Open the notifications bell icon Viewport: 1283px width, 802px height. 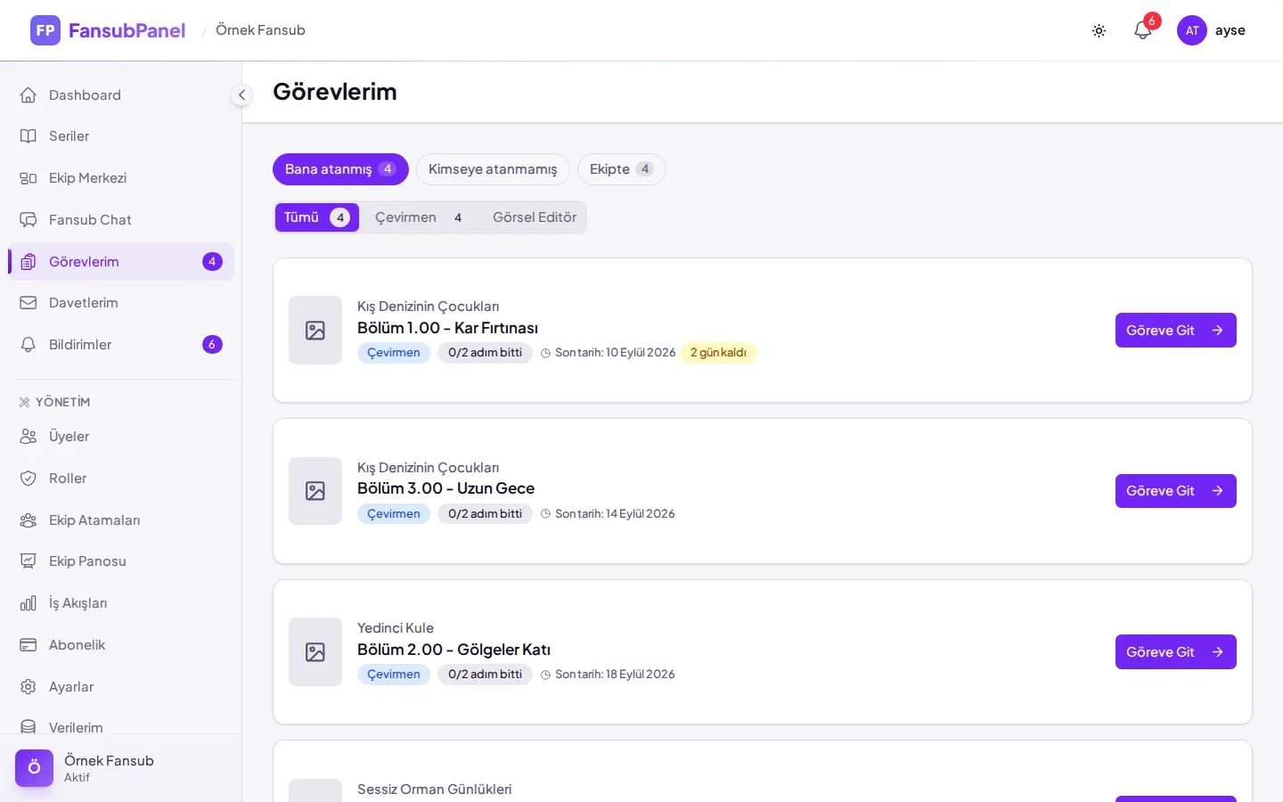[x=1143, y=30]
